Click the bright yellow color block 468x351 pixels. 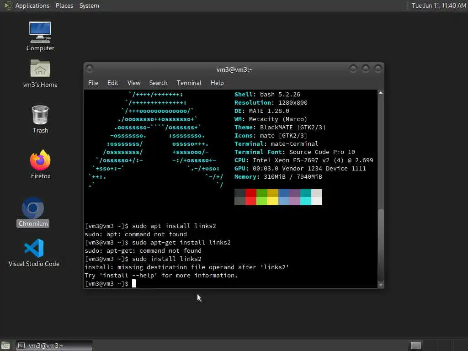coord(273,201)
